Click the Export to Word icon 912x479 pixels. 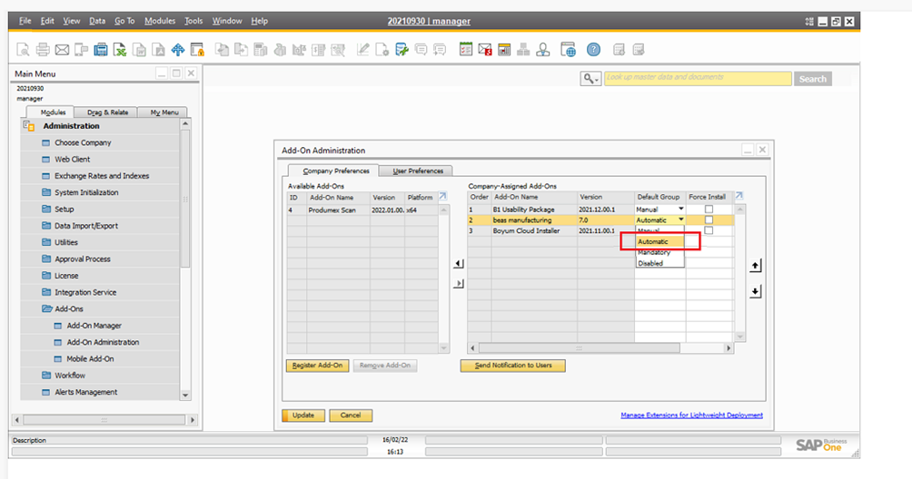pos(140,50)
